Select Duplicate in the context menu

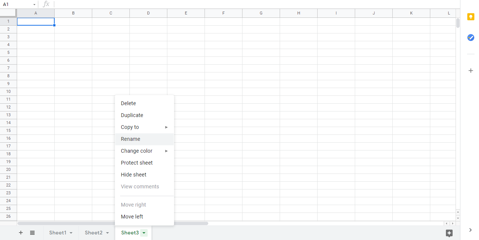point(132,115)
